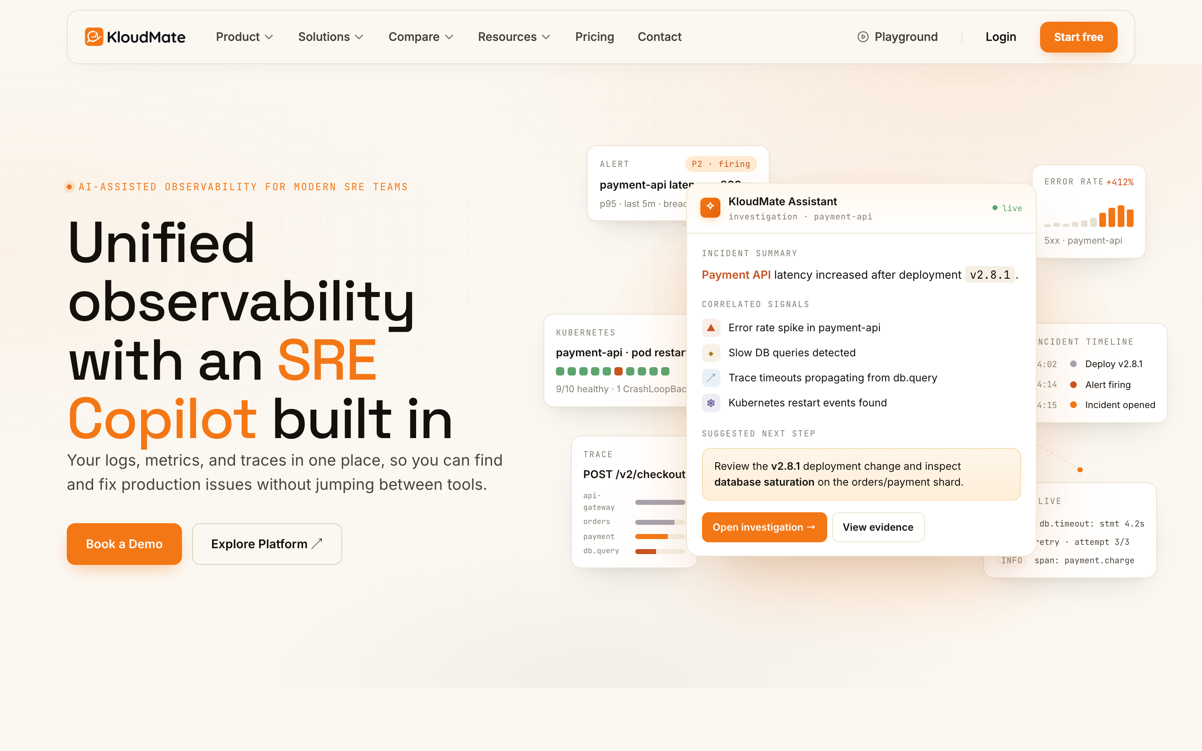Click 'Alert firing' timeline entry
Screen dimensions: 1202x751
[x=1108, y=384]
